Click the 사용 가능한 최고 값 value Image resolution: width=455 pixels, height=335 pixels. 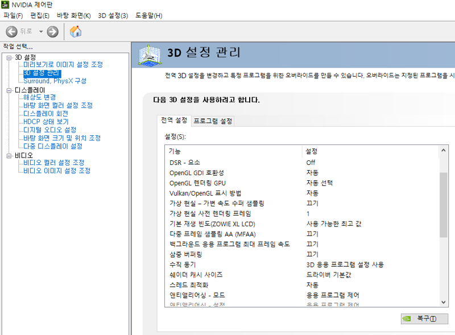334,224
